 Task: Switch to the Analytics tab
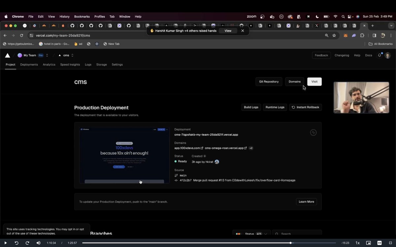tap(49, 65)
